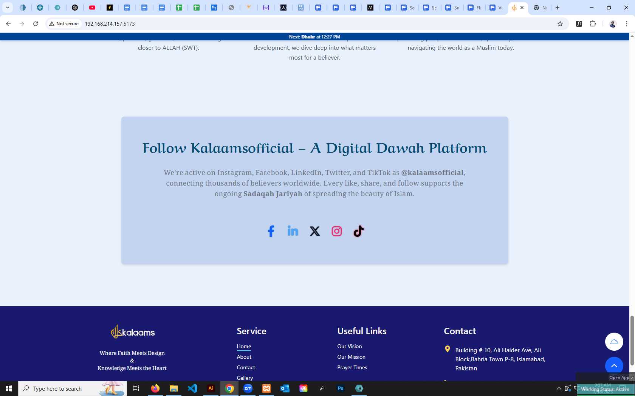Open Outlook from the taskbar

pyautogui.click(x=285, y=388)
